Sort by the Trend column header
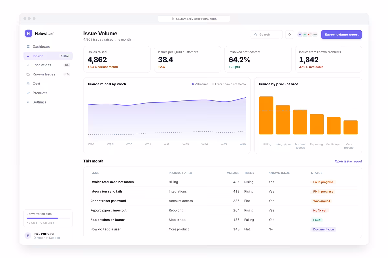388x258 pixels. pyautogui.click(x=249, y=173)
